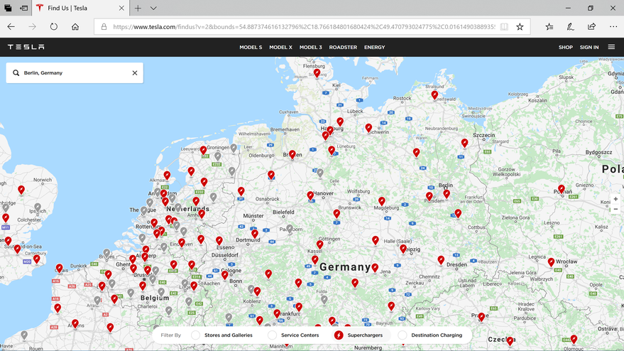The width and height of the screenshot is (624, 351).
Task: Open the favorites hub icon
Action: click(x=549, y=27)
